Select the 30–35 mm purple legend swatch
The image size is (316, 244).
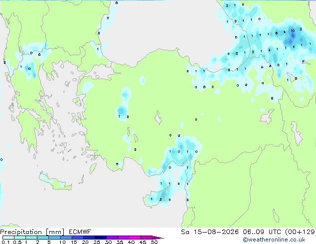click(112, 238)
